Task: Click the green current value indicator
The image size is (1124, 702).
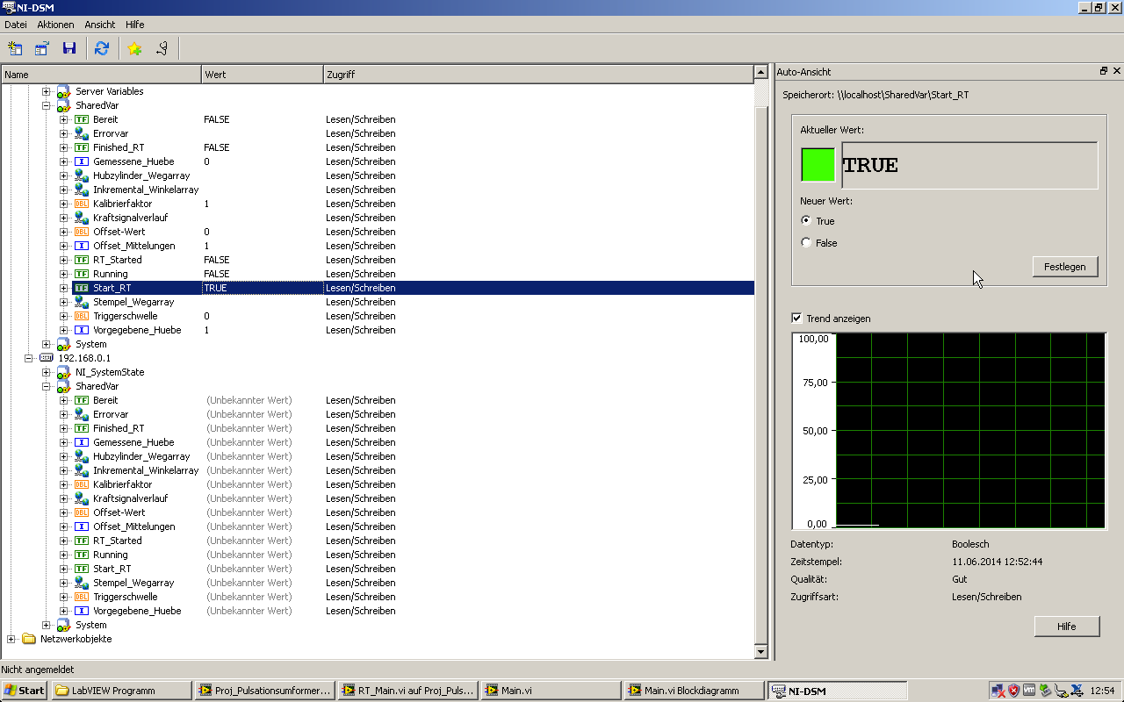Action: pos(818,165)
